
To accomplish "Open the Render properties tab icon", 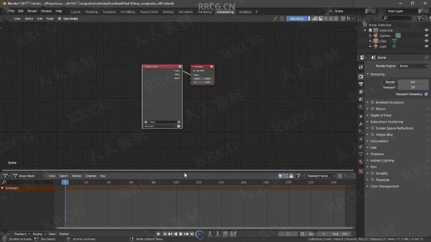I will tap(361, 76).
